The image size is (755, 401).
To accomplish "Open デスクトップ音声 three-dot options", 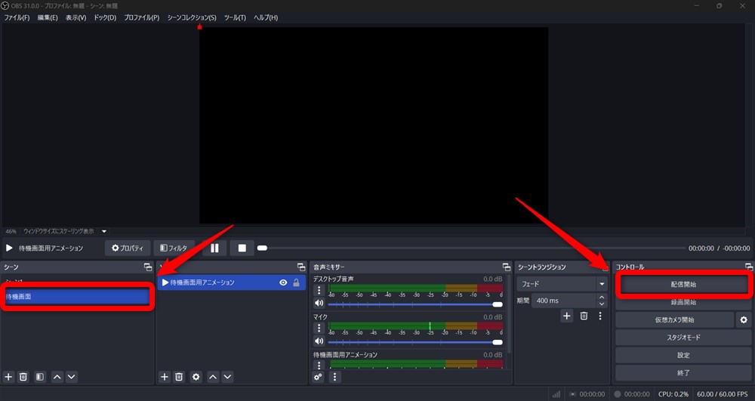I will click(x=319, y=290).
